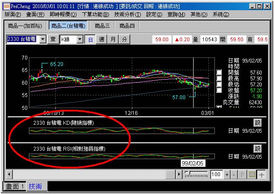
Task: Click the crosshair cursor toggle icon
Action: click(x=261, y=175)
